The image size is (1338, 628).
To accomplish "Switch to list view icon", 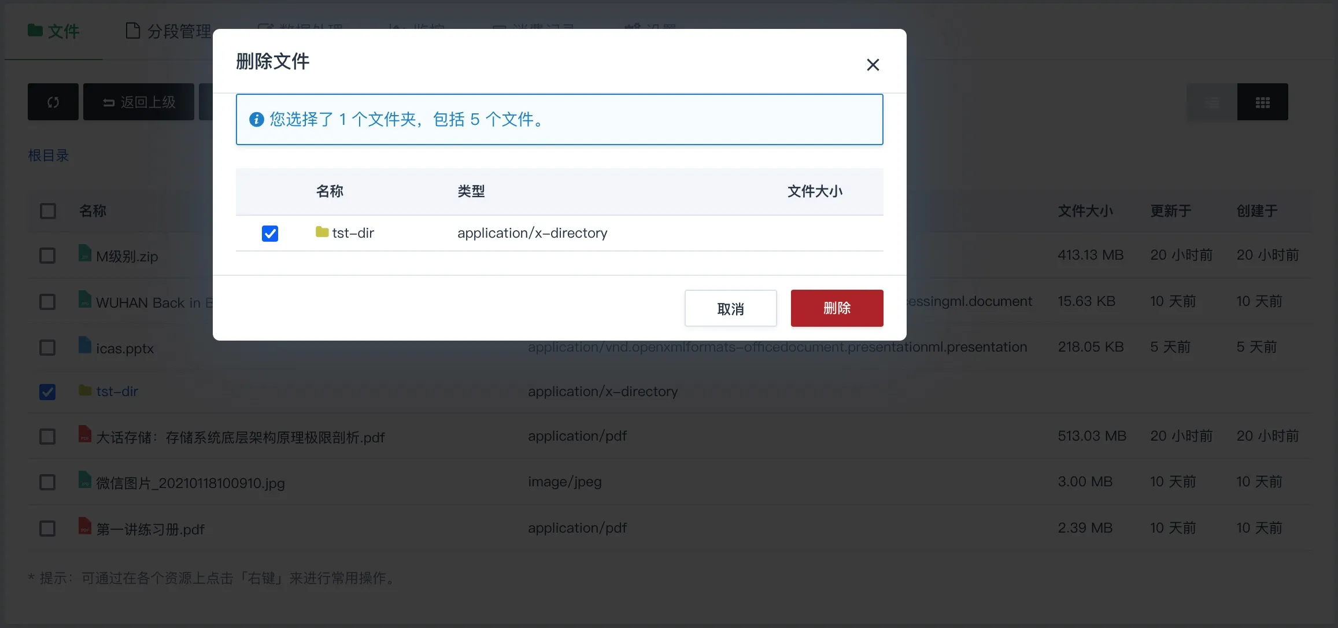I will point(1212,102).
